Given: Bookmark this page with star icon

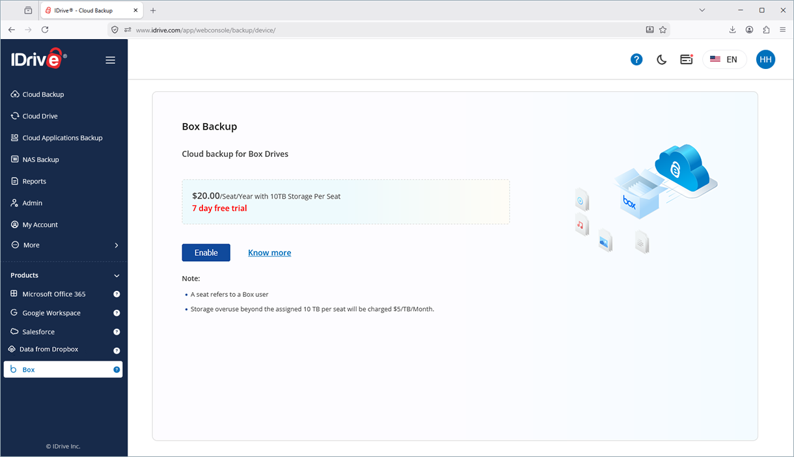Looking at the screenshot, I should 663,30.
